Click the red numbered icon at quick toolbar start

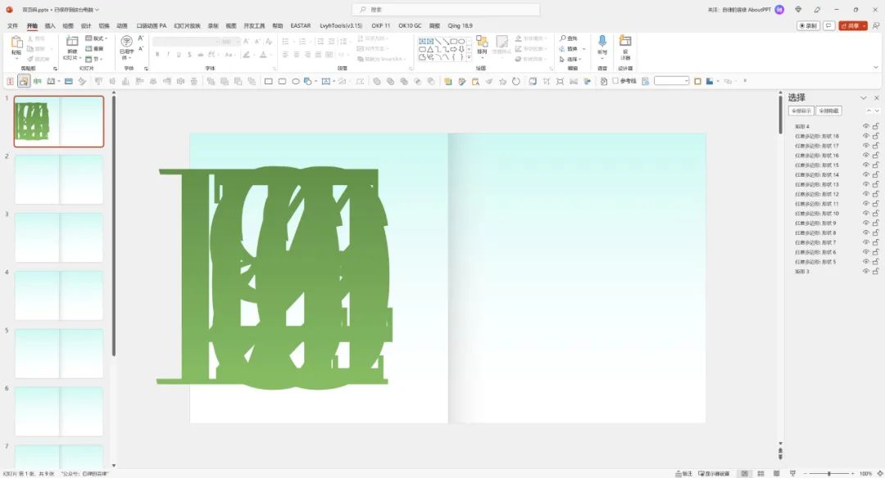pyautogui.click(x=10, y=81)
